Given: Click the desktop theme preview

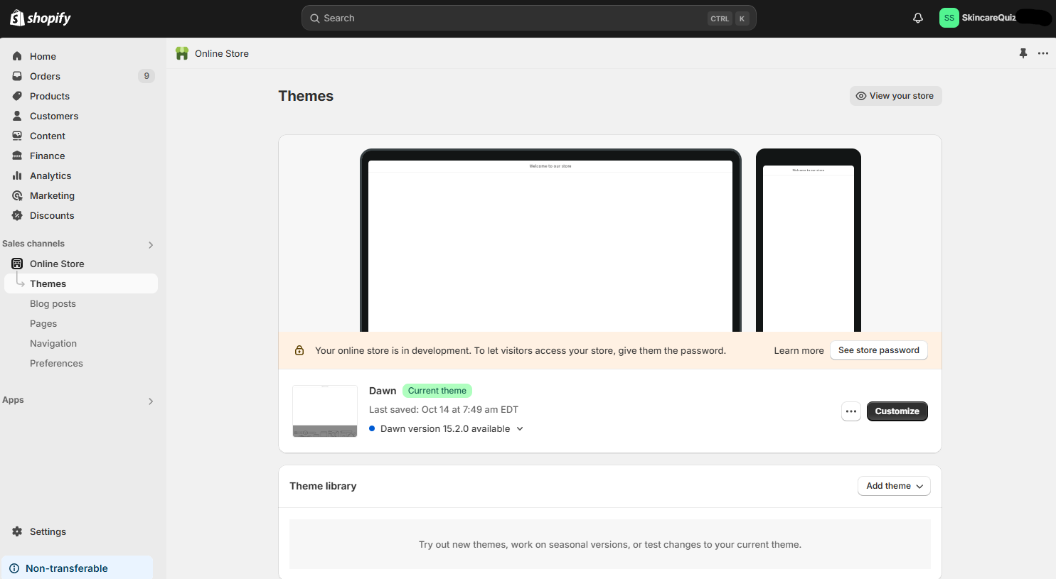Looking at the screenshot, I should pos(550,240).
